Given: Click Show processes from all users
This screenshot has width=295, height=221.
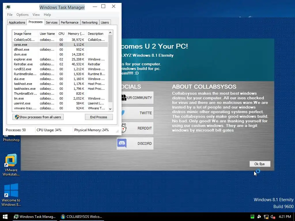Looking at the screenshot, I should tap(38, 117).
